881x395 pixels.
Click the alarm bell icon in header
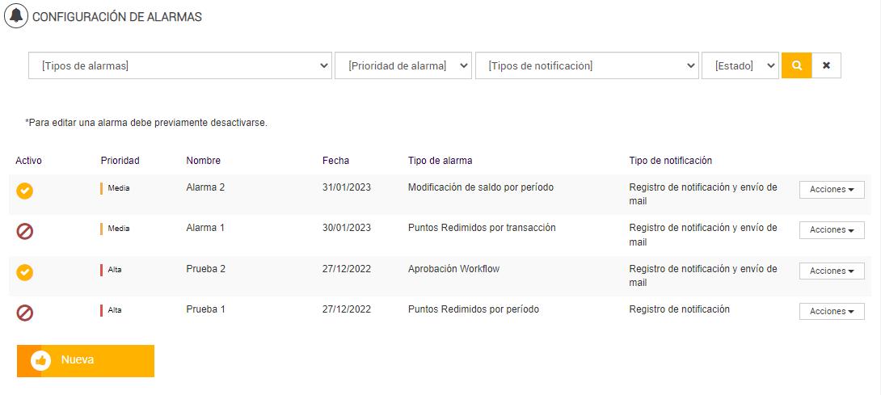pos(16,15)
